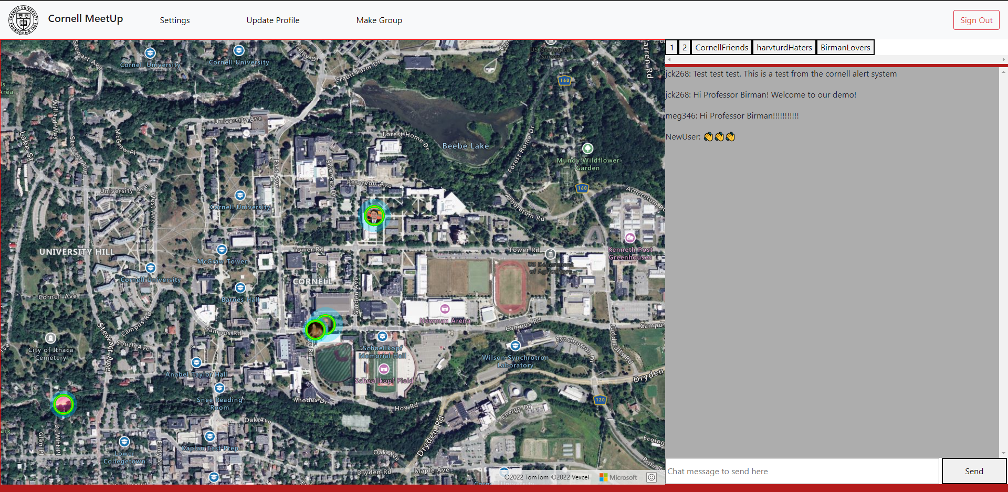Image resolution: width=1008 pixels, height=492 pixels.
Task: Click group tabs right scroll arrow
Action: 1004,60
